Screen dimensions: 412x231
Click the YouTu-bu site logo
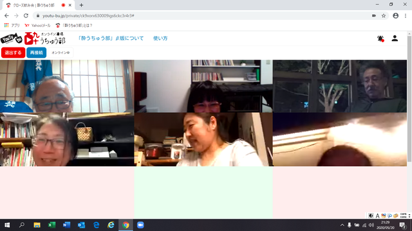pos(33,38)
